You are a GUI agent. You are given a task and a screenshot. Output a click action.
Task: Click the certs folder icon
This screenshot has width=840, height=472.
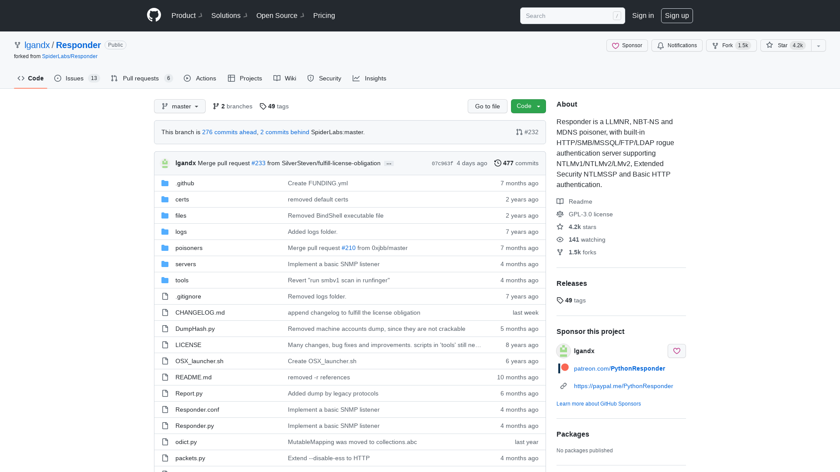165,199
